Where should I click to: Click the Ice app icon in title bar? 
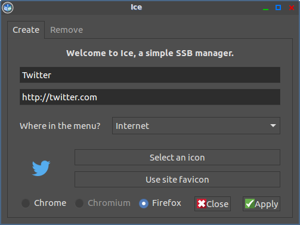(8, 8)
